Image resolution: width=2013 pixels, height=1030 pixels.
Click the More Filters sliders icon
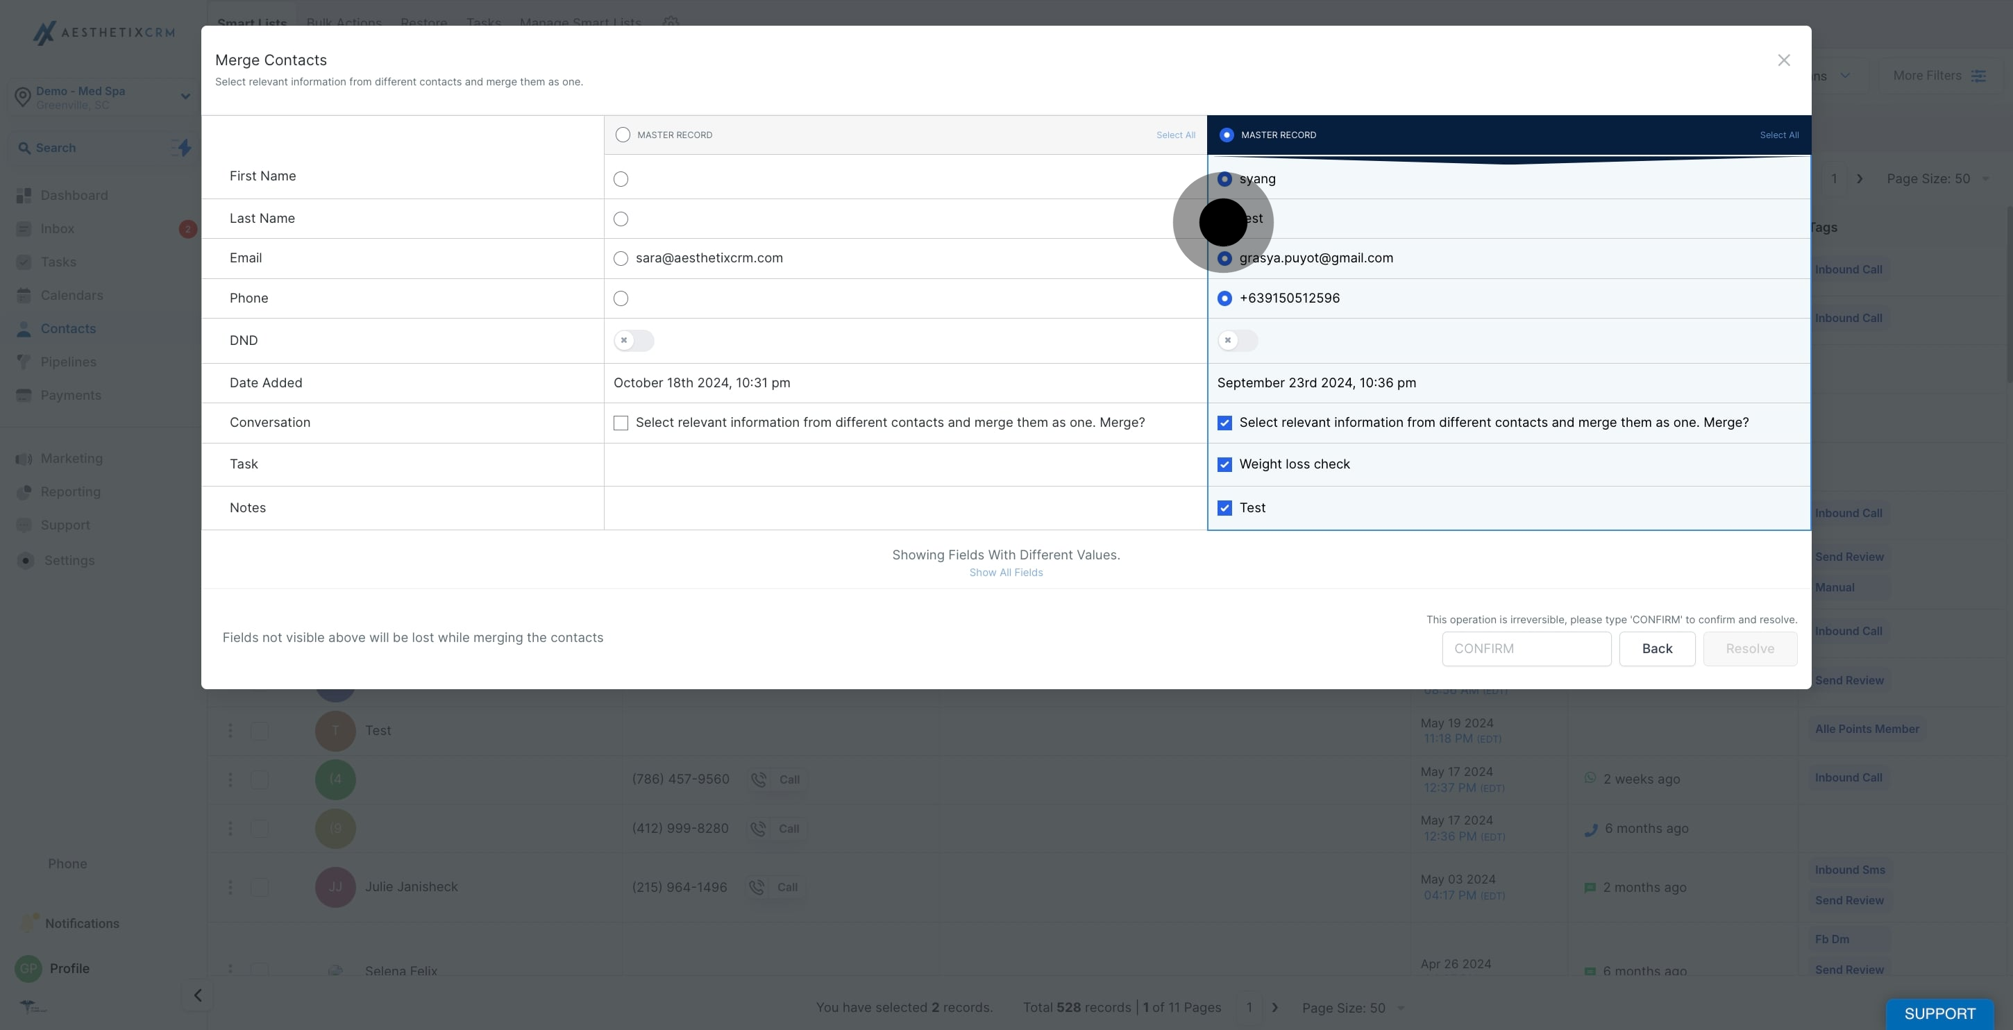1978,76
